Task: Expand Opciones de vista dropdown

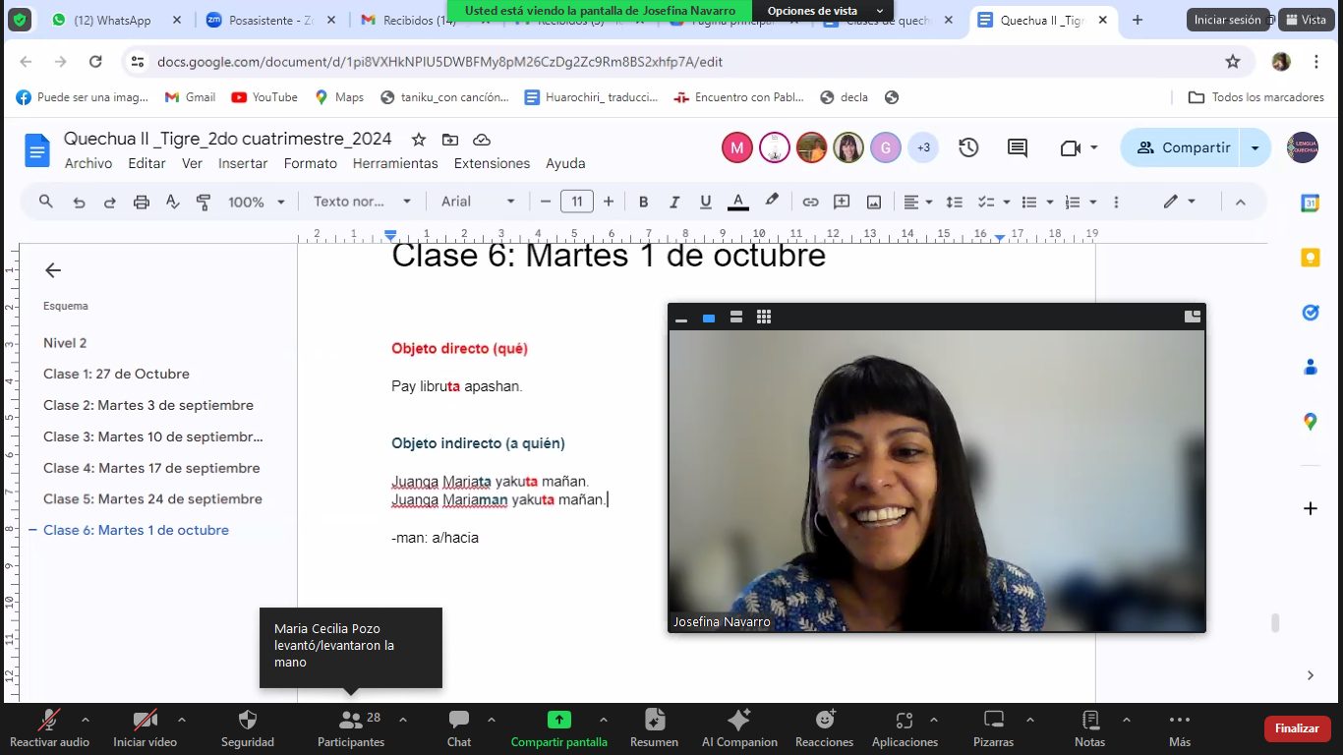Action: pyautogui.click(x=825, y=10)
